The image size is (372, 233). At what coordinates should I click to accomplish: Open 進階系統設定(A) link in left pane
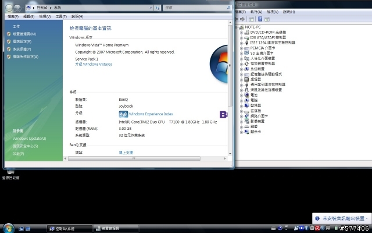click(x=26, y=57)
